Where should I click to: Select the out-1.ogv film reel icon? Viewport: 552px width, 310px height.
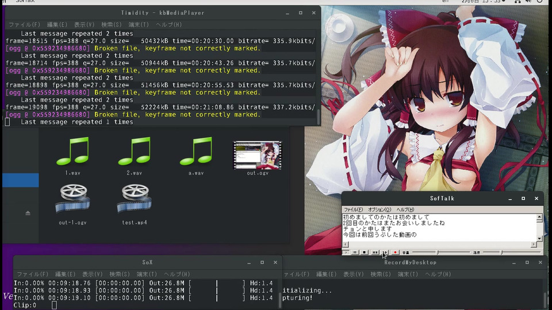tap(73, 199)
